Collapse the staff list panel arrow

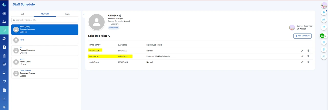click(x=84, y=14)
